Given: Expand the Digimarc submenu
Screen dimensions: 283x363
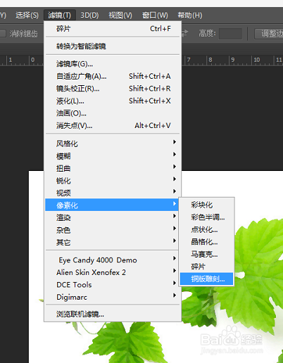Looking at the screenshot, I should (113, 297).
